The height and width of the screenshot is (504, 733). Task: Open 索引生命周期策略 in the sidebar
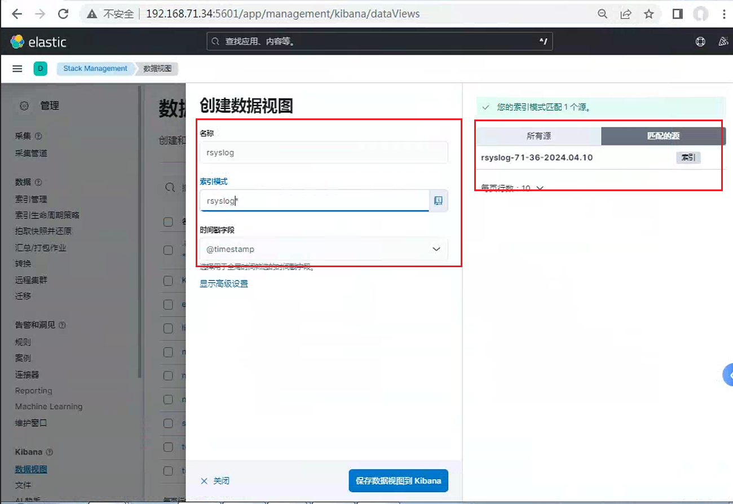[x=47, y=215]
